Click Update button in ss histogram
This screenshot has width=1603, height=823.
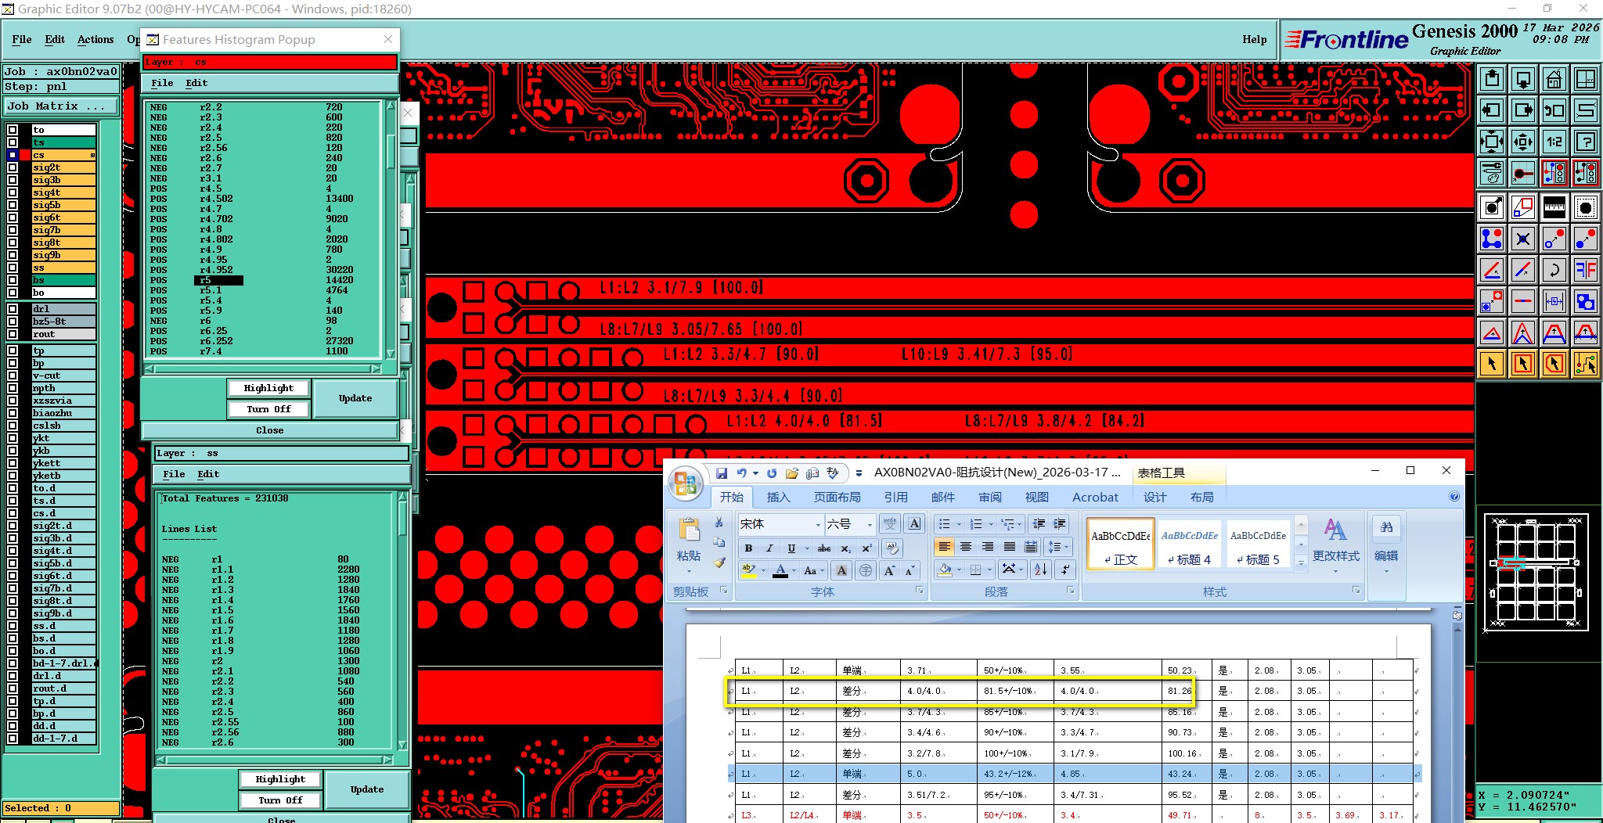(x=367, y=789)
